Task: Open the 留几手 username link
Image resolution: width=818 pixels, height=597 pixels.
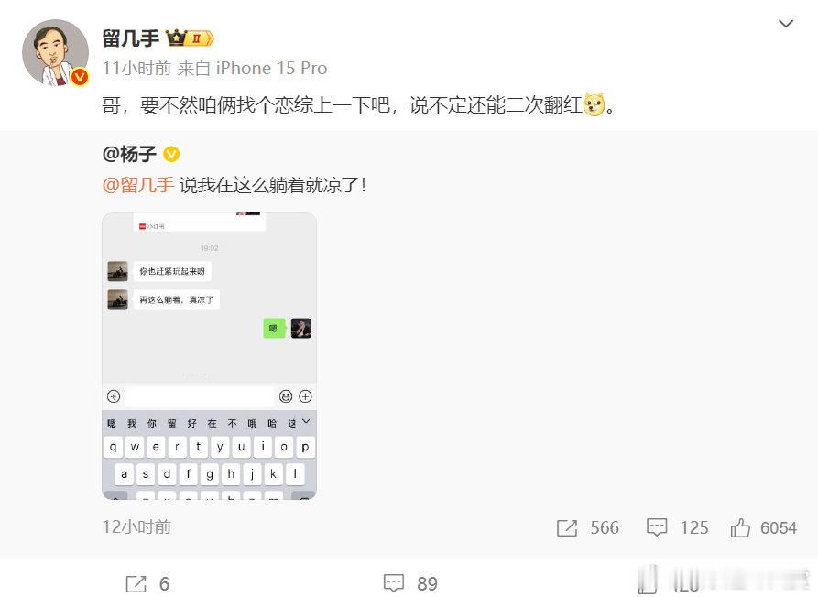Action: coord(130,38)
